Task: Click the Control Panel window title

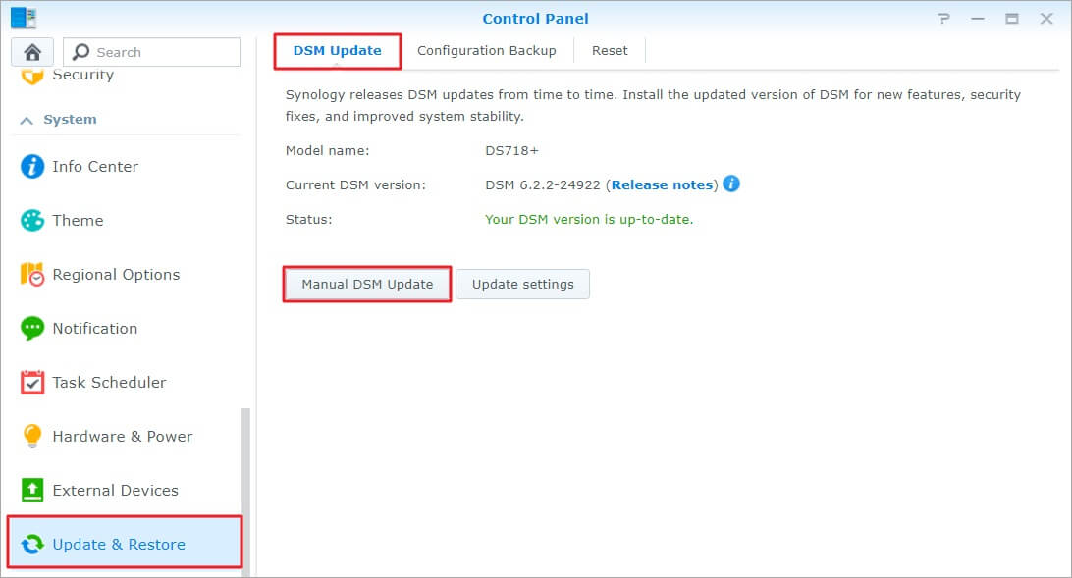Action: pos(535,19)
